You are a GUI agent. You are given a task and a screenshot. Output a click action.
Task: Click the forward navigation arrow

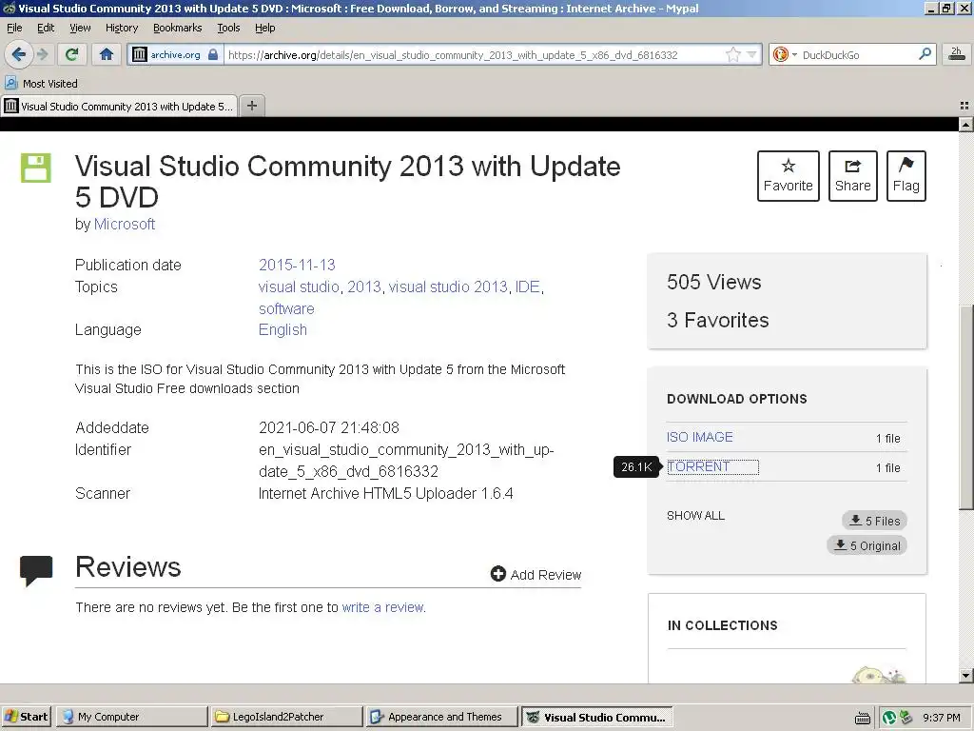click(x=42, y=54)
